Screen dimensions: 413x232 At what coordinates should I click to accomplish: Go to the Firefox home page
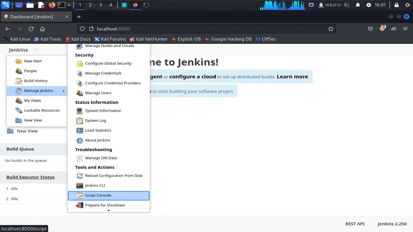[42, 29]
